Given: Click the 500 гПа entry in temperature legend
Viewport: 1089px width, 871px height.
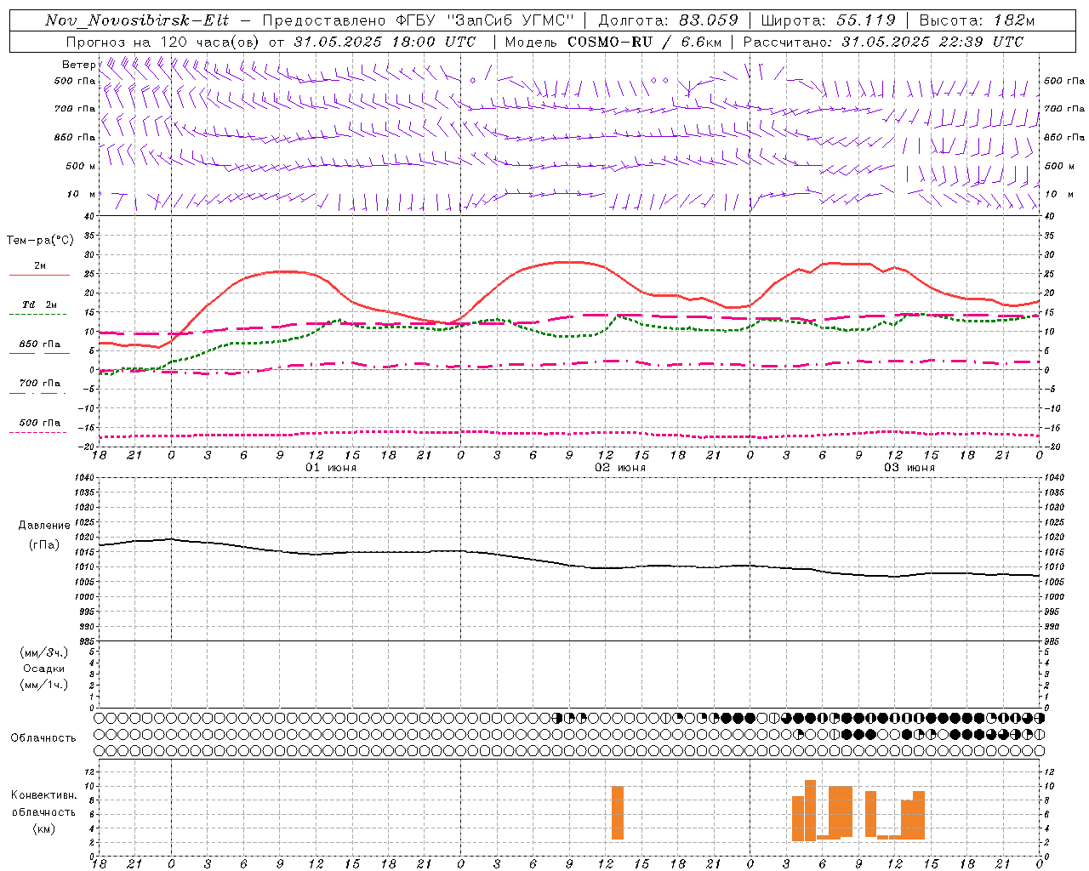Looking at the screenshot, I should tap(40, 423).
